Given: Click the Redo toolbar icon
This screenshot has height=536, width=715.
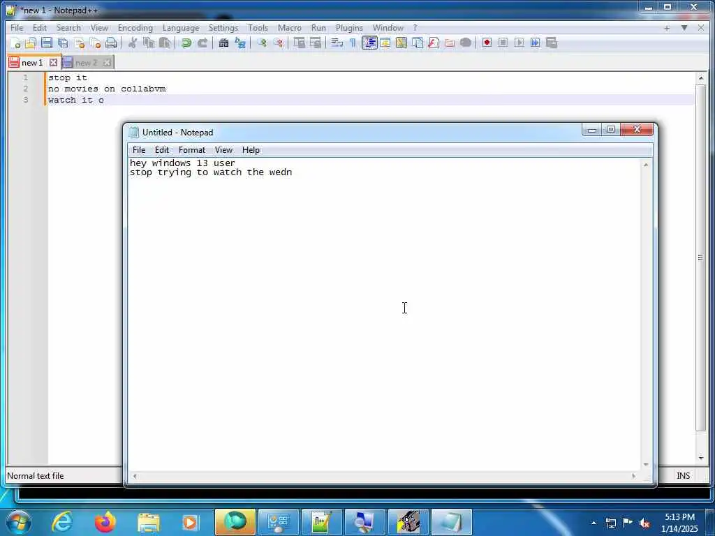Looking at the screenshot, I should [202, 43].
